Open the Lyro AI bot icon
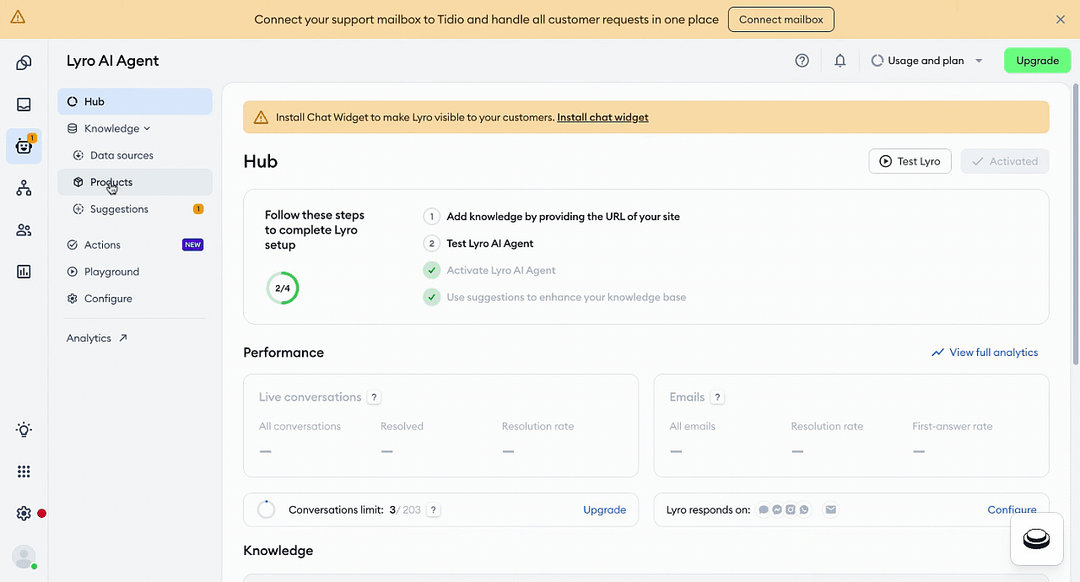The height and width of the screenshot is (582, 1080). pyautogui.click(x=24, y=146)
